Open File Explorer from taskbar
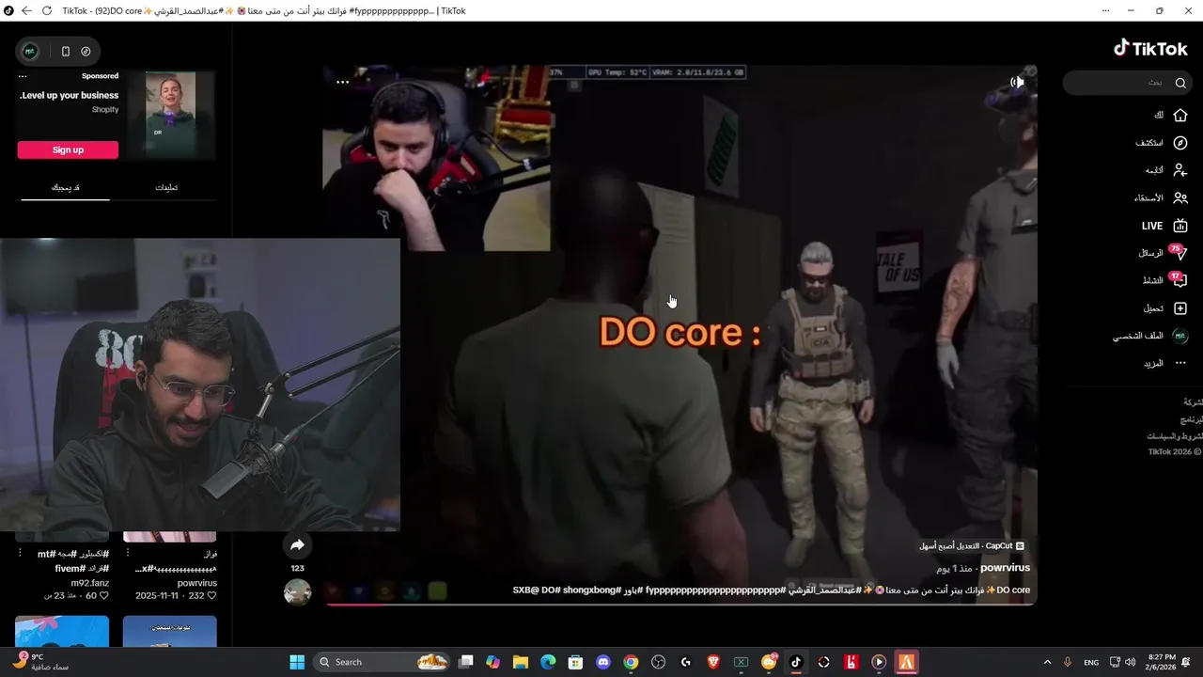The height and width of the screenshot is (677, 1203). (x=521, y=662)
